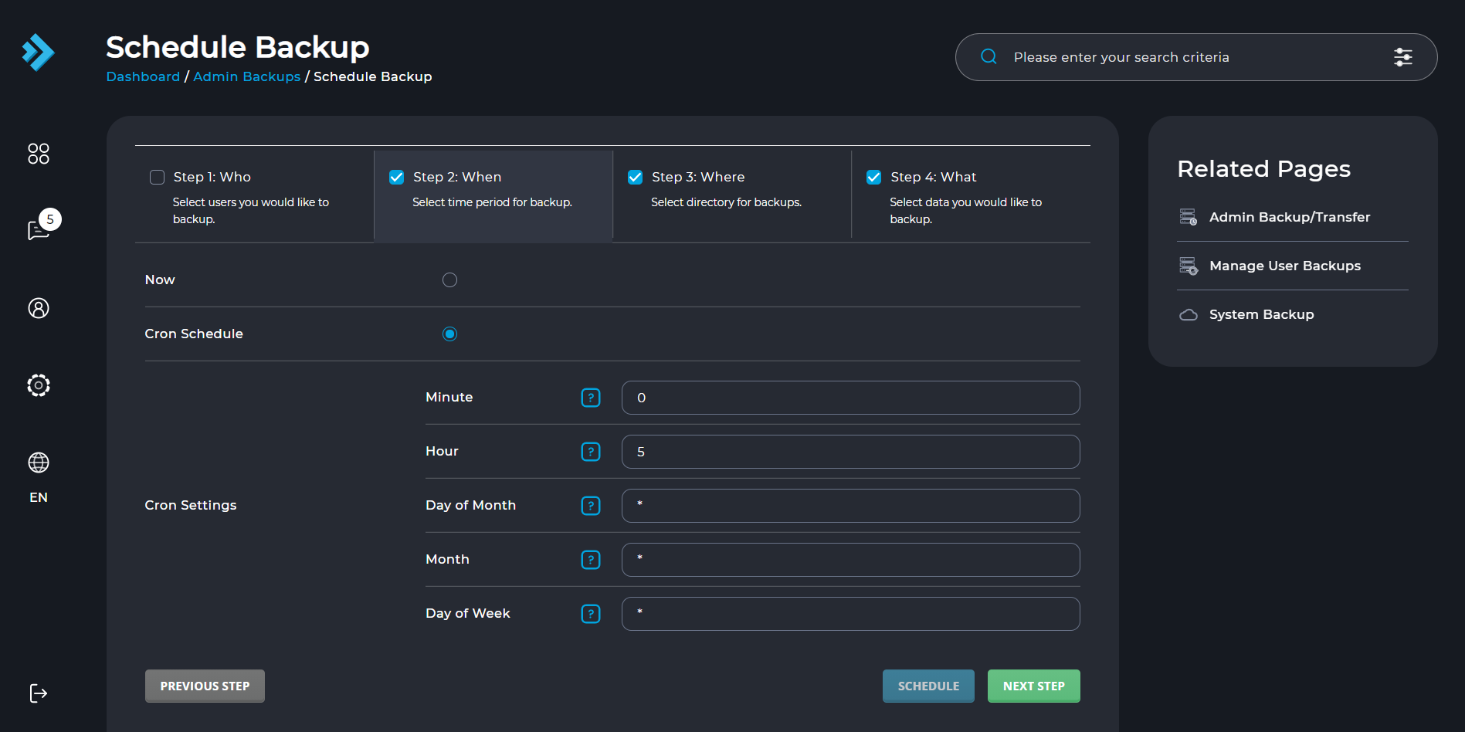The image size is (1465, 732).
Task: Select the Cron Schedule radio button
Action: pos(449,334)
